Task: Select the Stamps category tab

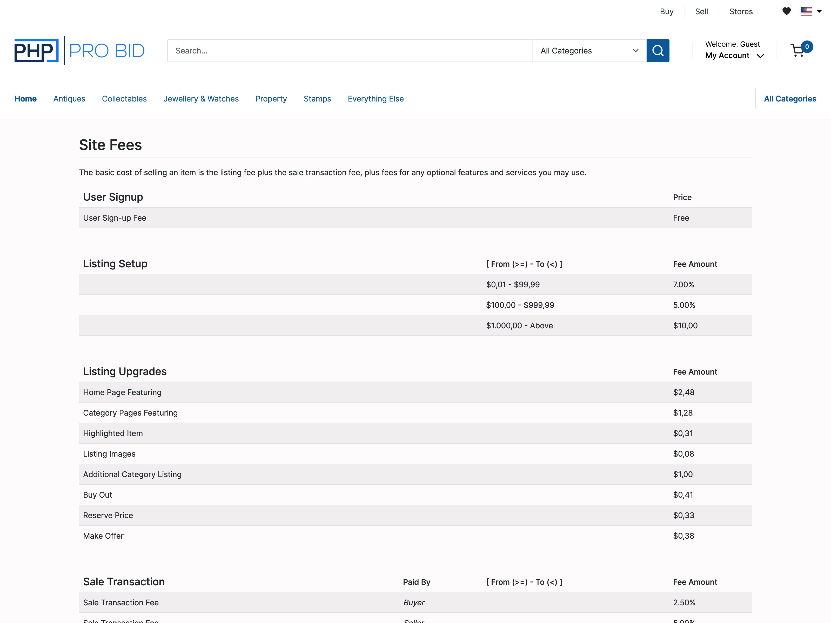Action: tap(317, 99)
